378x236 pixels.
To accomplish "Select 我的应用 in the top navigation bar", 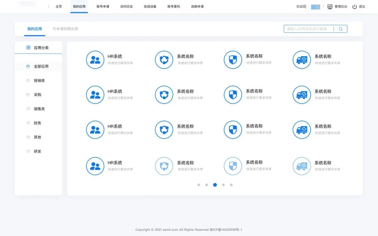I will click(x=79, y=7).
